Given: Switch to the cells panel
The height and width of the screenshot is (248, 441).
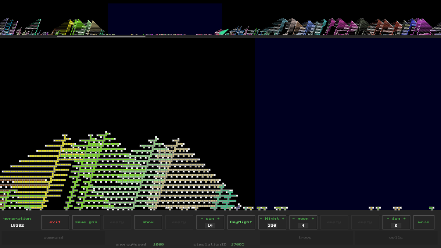Looking at the screenshot, I should point(396,238).
